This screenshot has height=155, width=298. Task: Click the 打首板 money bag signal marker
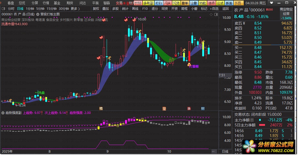click(189, 65)
